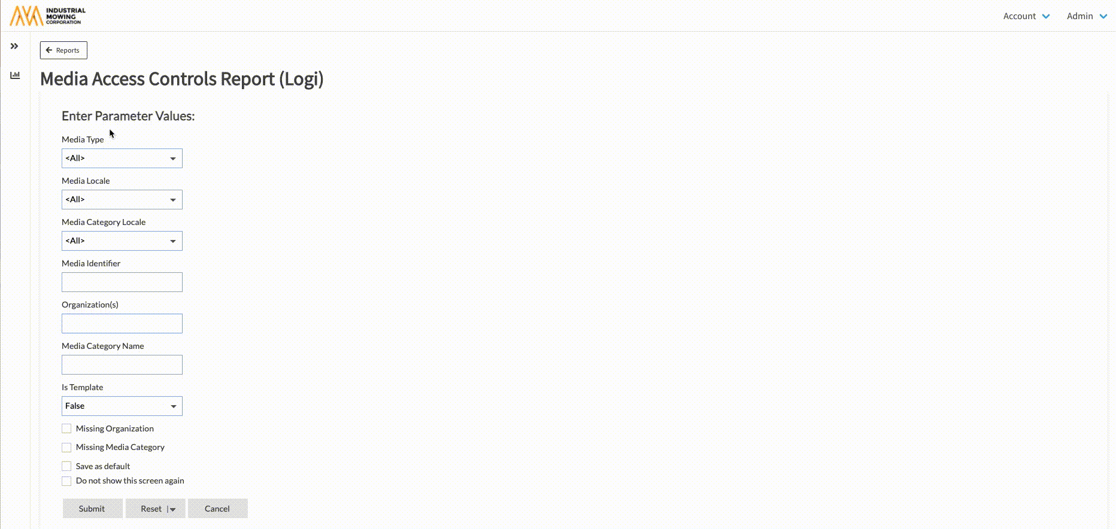Click the Reset button's dropdown arrow
This screenshot has width=1116, height=529.
[x=172, y=509]
